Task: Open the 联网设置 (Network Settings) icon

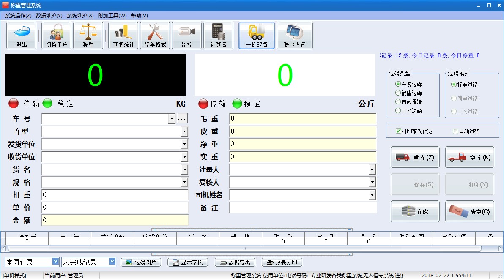Action: click(x=294, y=35)
